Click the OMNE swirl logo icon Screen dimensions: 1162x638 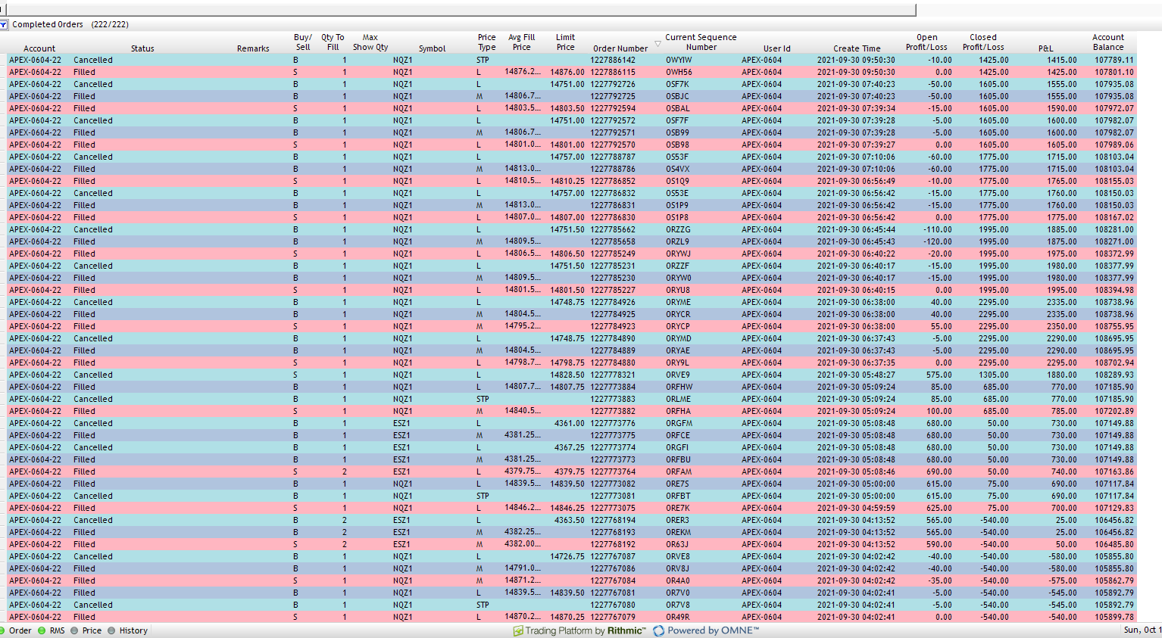click(x=659, y=630)
